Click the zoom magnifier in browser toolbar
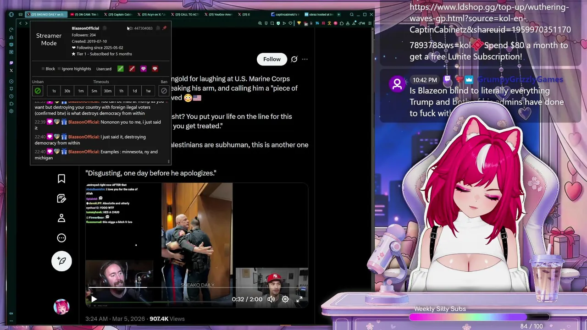Viewport: 587px width, 330px height. [x=260, y=23]
